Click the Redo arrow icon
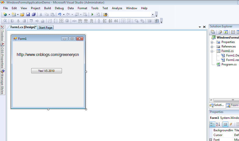Screen dimensions: 239x141 point(68,14)
